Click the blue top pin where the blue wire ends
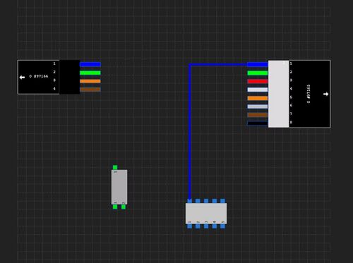The image size is (353, 263). coord(189,201)
